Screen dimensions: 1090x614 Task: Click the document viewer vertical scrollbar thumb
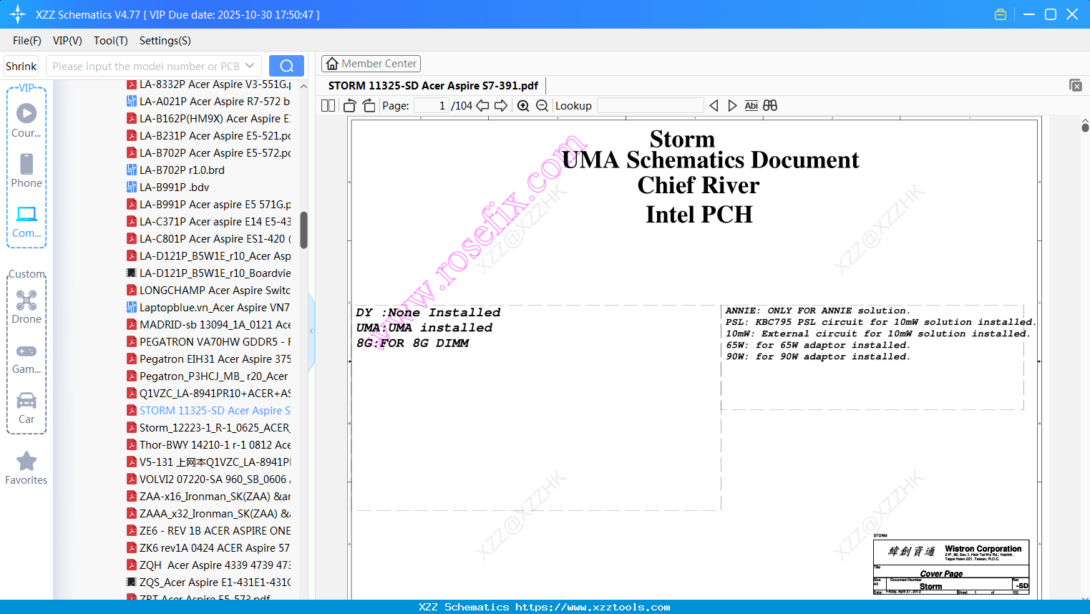click(x=1085, y=127)
